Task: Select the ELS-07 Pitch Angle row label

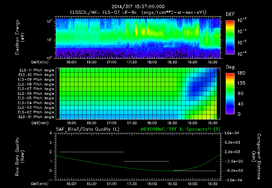Action: tap(36, 89)
